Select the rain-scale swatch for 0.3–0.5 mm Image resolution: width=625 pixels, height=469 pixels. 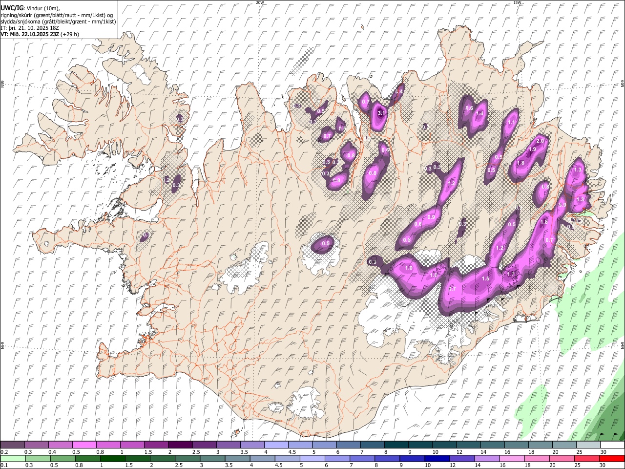pos(38,458)
